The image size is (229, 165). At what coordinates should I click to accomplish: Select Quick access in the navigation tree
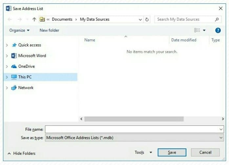pos(30,45)
